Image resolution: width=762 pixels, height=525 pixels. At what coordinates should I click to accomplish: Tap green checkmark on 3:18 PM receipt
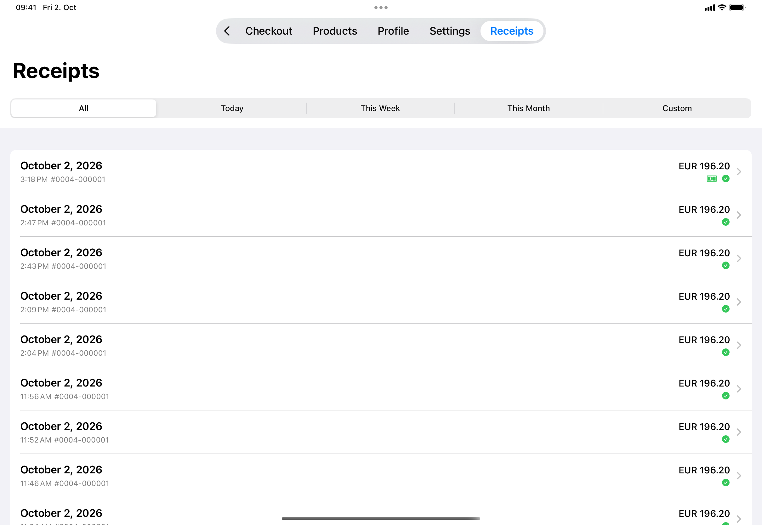(x=725, y=178)
